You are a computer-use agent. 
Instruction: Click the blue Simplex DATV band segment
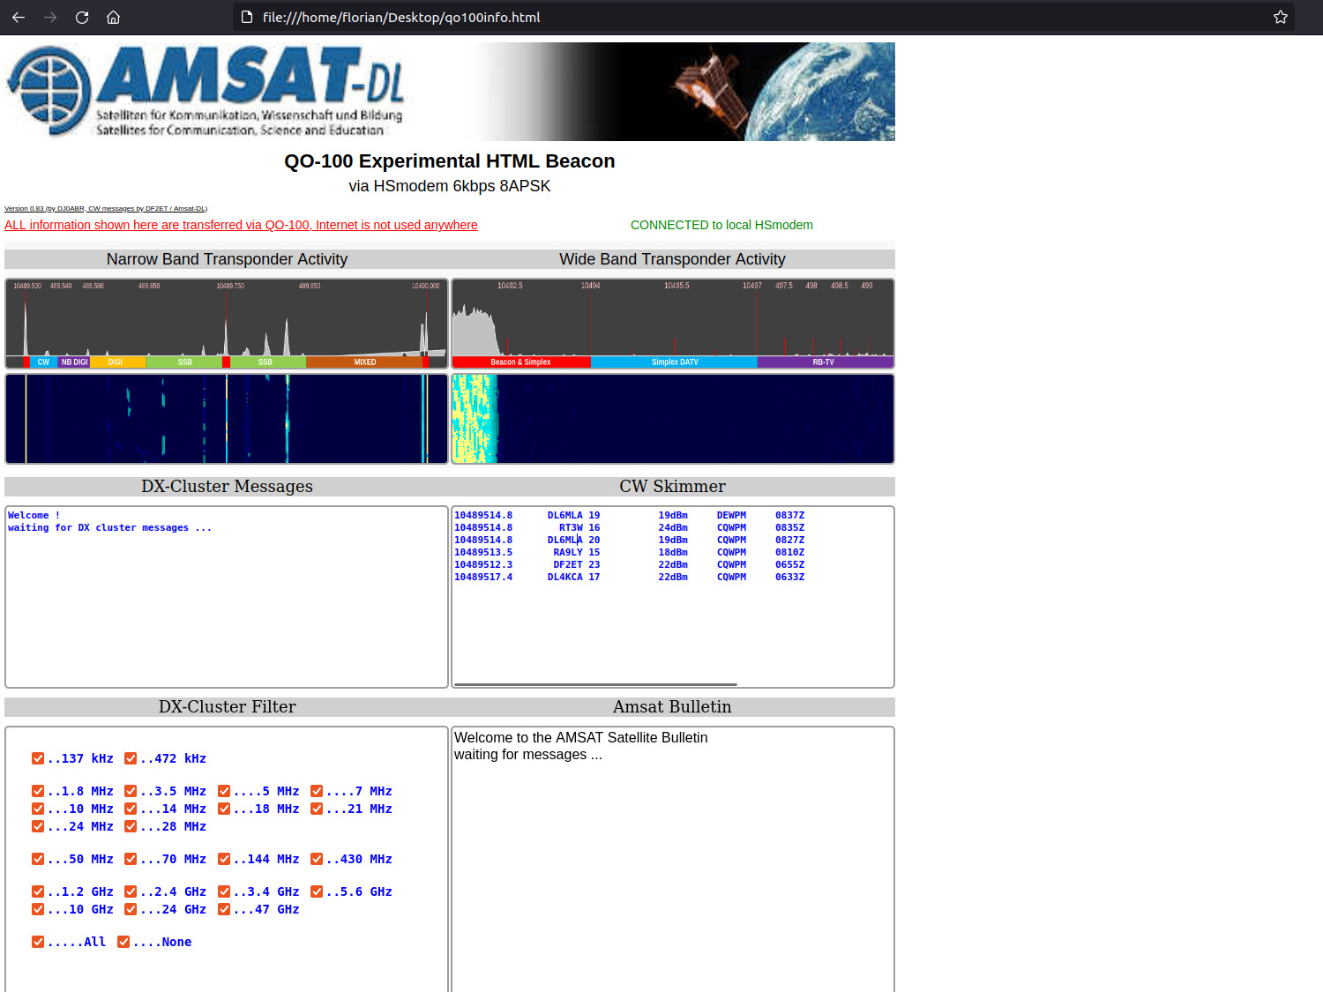click(675, 362)
